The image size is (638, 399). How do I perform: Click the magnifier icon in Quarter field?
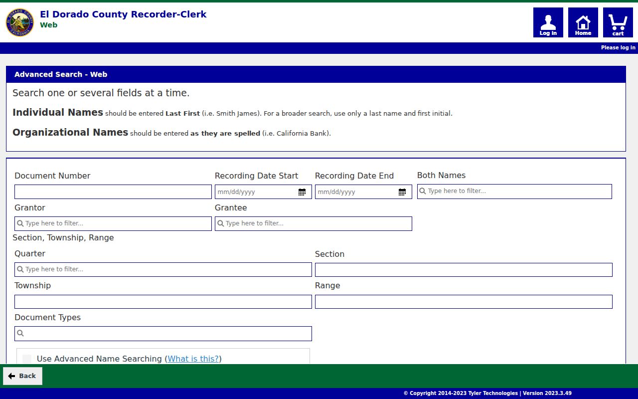pos(20,269)
